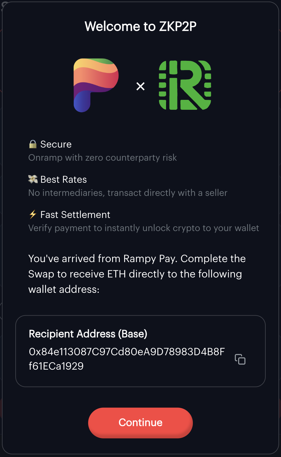Select the Recipient Address (Base) label
This screenshot has width=281, height=457.
pyautogui.click(x=88, y=334)
